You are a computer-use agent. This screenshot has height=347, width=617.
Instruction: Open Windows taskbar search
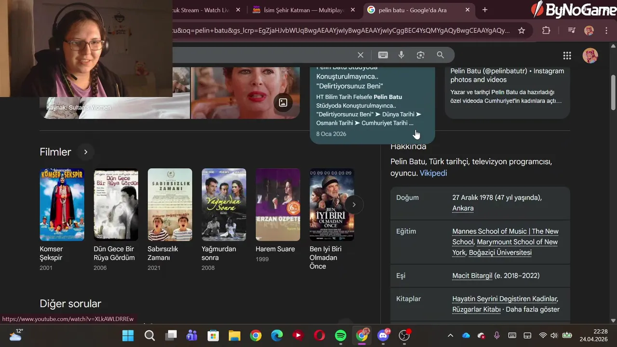149,335
